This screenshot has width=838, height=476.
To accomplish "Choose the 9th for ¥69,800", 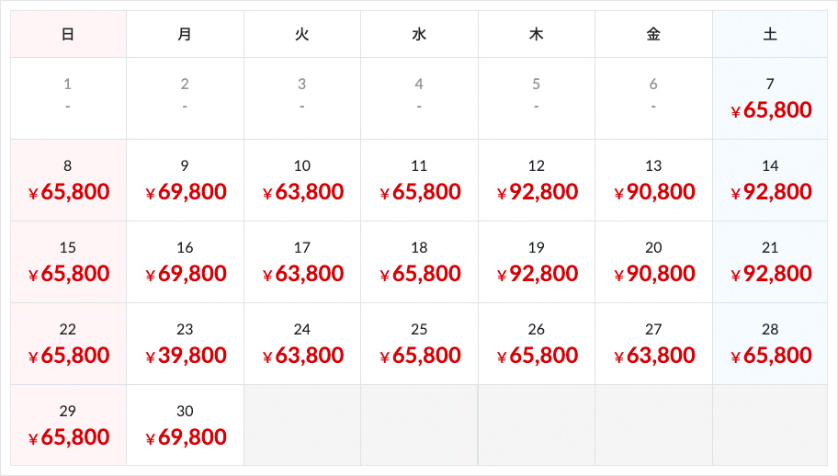I will tap(185, 180).
